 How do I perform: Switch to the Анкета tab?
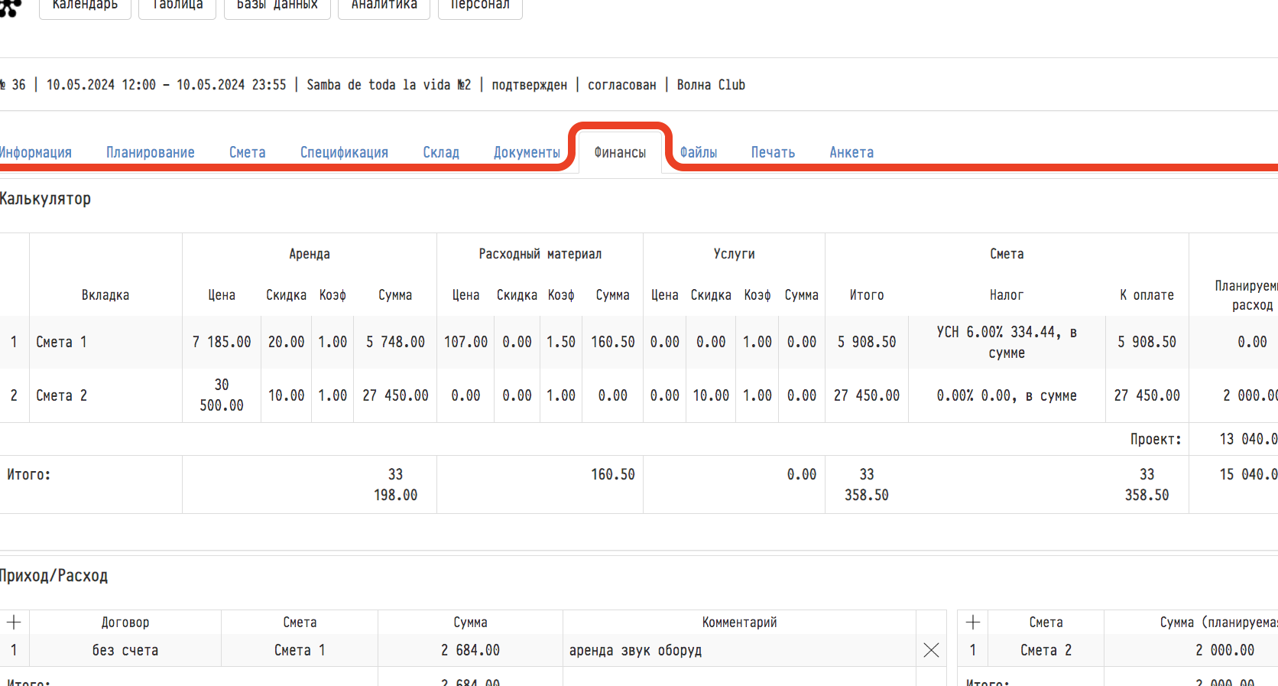tap(851, 152)
